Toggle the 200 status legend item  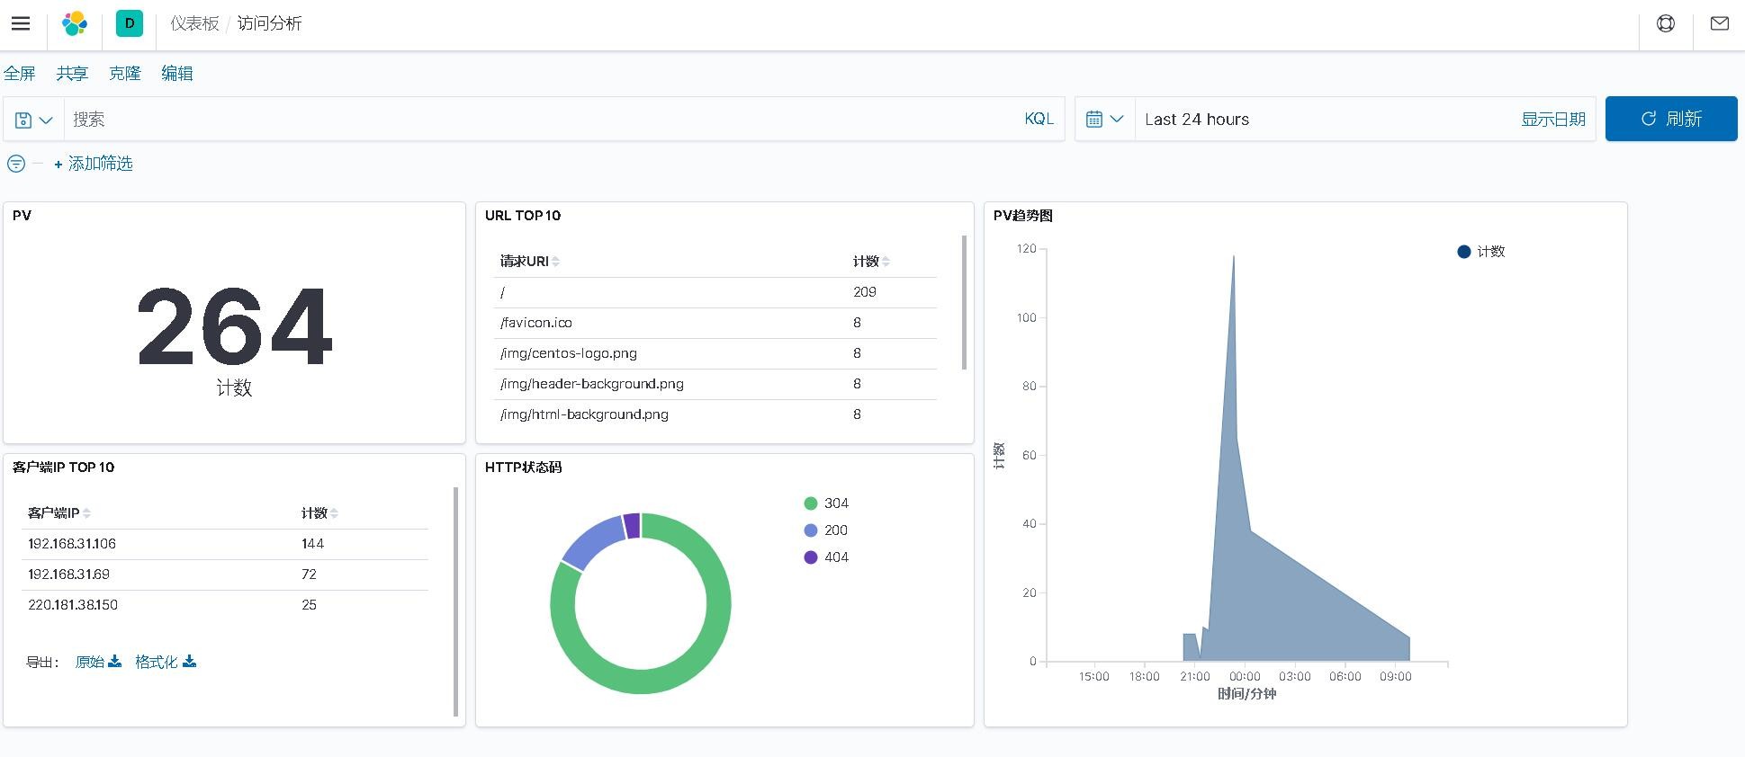click(x=826, y=530)
